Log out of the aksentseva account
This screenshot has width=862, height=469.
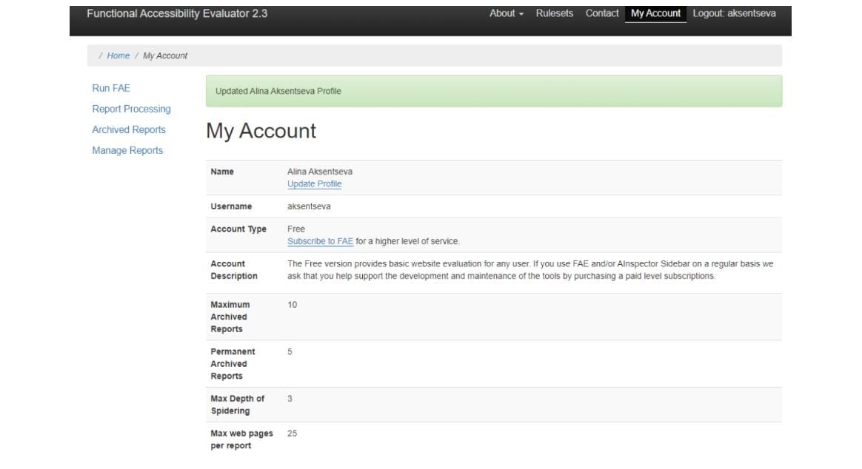click(x=734, y=13)
